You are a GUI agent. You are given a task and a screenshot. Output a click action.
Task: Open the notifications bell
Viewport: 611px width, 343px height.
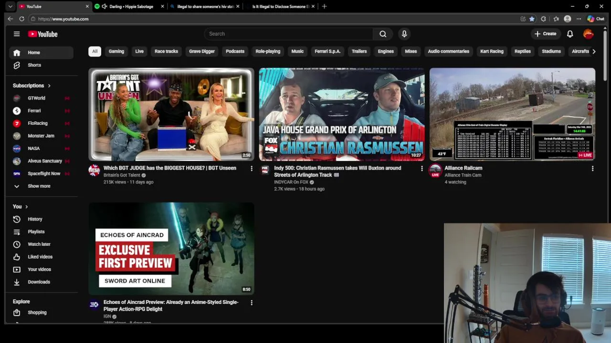(570, 34)
